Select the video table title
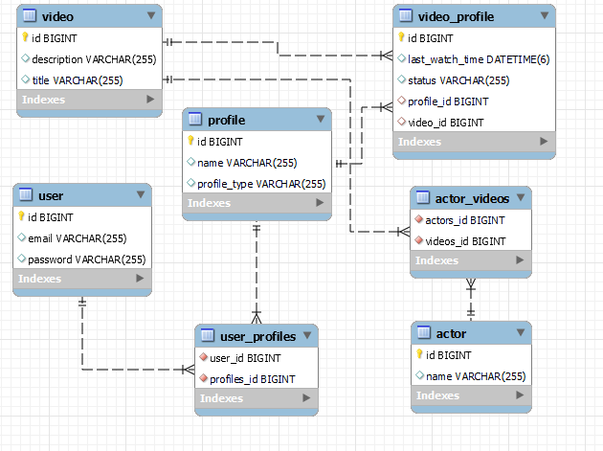 pyautogui.click(x=57, y=16)
